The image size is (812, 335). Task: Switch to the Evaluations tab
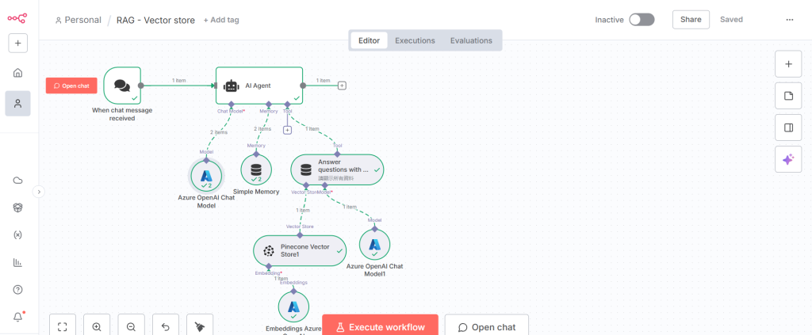click(x=471, y=40)
